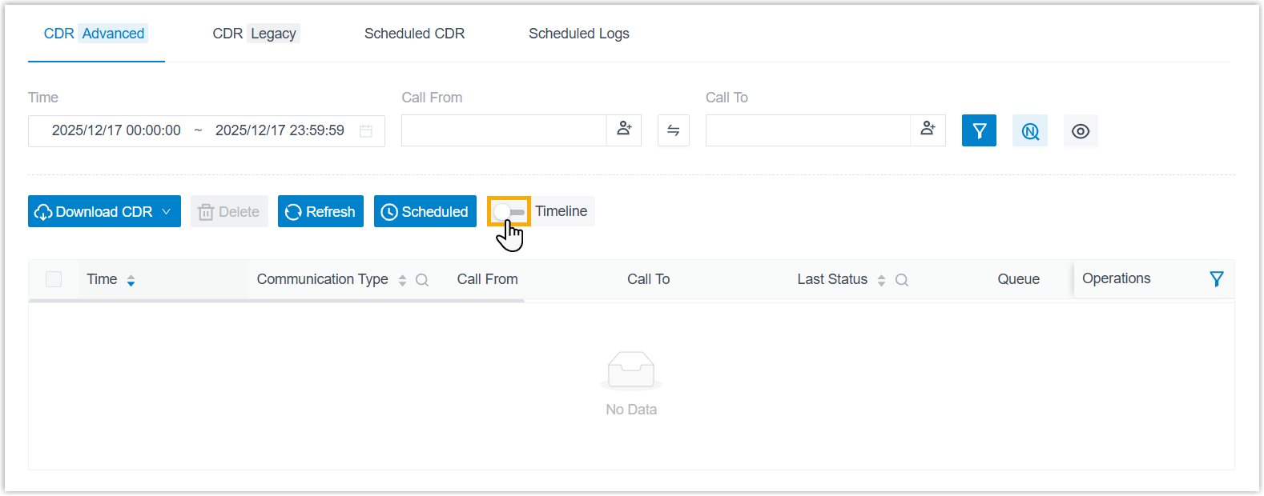Viewport: 1264px width, 496px height.
Task: Open calendar icon in Time range
Action: point(366,131)
